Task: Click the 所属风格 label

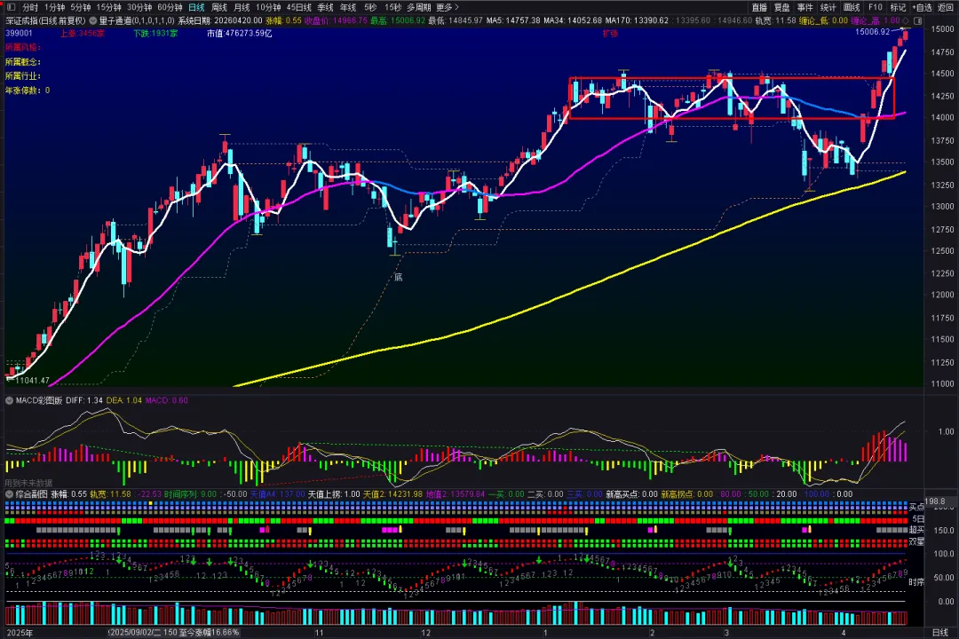Action: pos(22,47)
